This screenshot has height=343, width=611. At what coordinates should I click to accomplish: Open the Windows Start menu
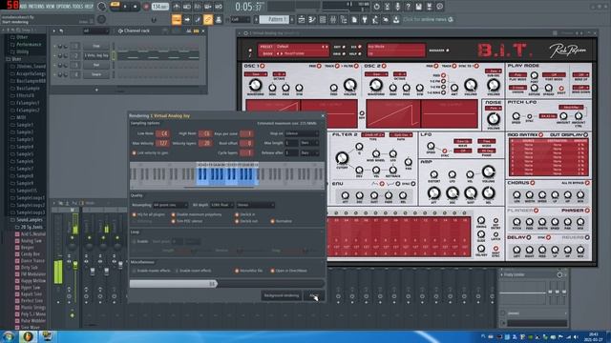point(8,336)
